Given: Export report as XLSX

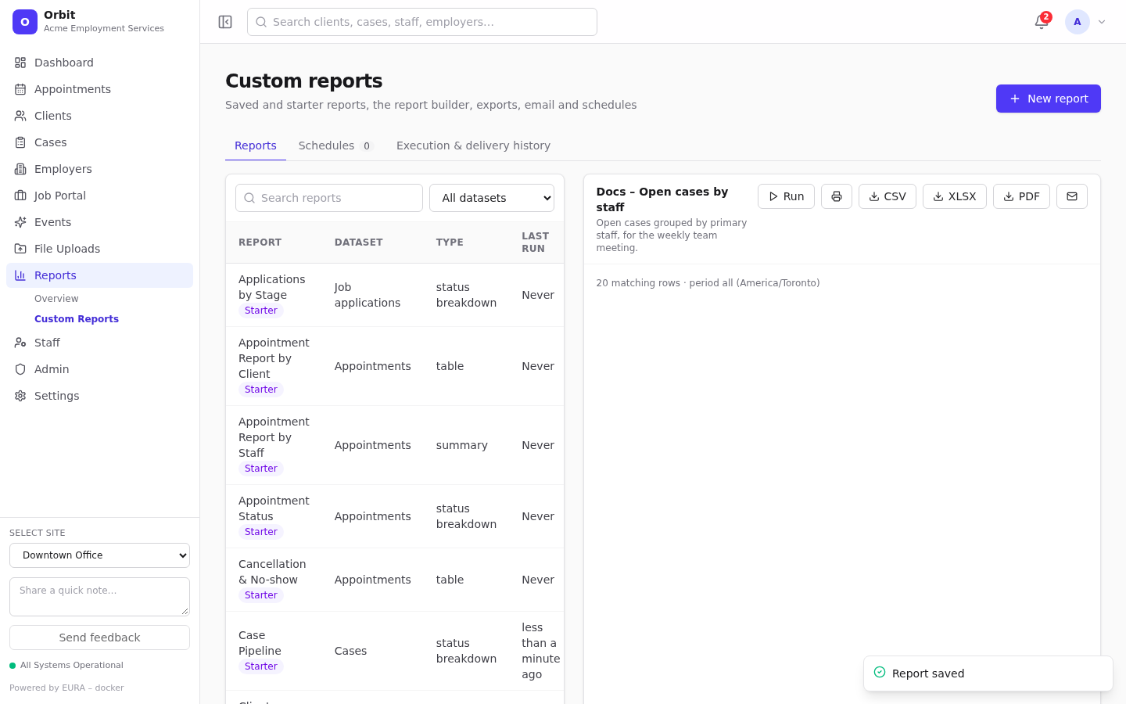Looking at the screenshot, I should point(955,196).
